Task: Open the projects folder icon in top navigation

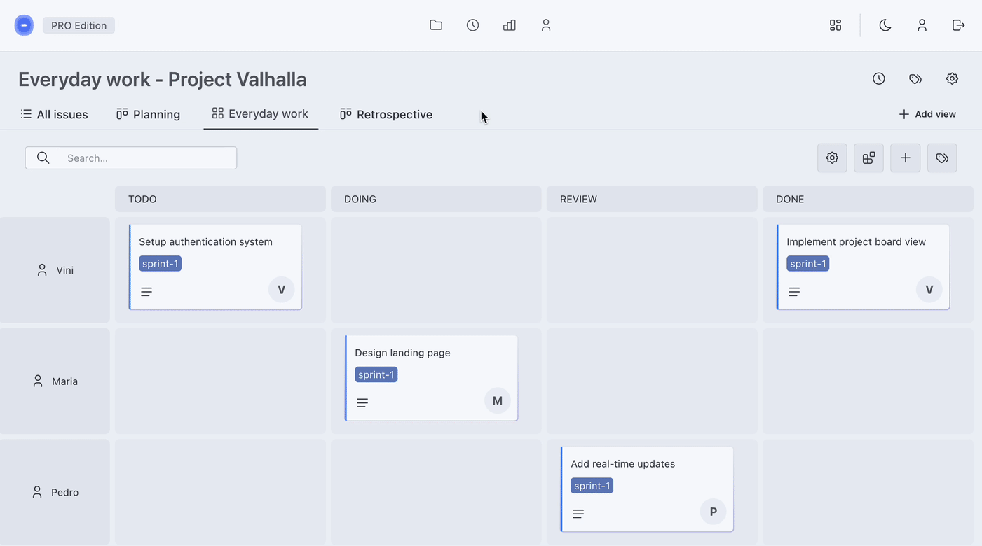Action: (436, 25)
